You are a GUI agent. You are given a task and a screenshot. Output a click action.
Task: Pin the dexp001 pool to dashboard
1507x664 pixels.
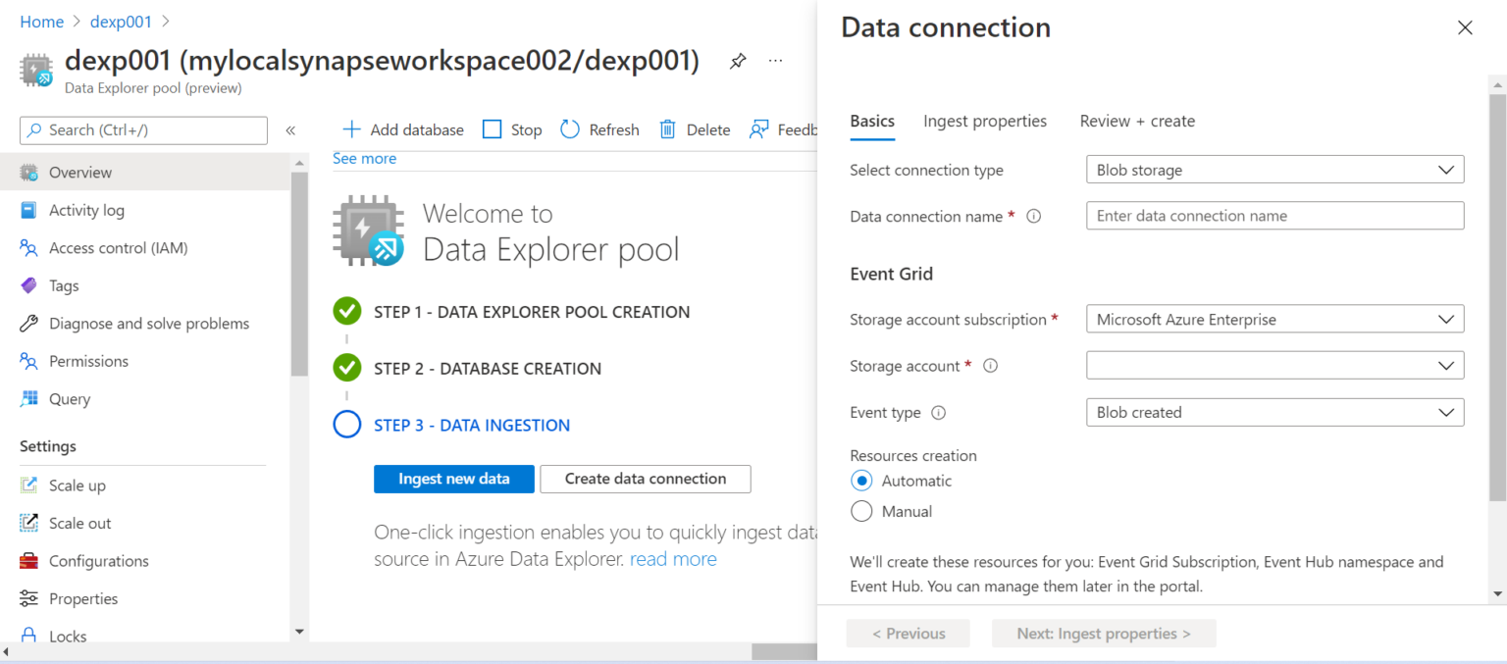[x=738, y=61]
